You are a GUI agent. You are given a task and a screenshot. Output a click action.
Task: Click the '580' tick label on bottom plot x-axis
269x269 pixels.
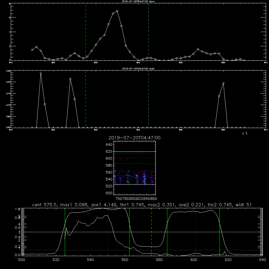pyautogui.click(x=159, y=260)
